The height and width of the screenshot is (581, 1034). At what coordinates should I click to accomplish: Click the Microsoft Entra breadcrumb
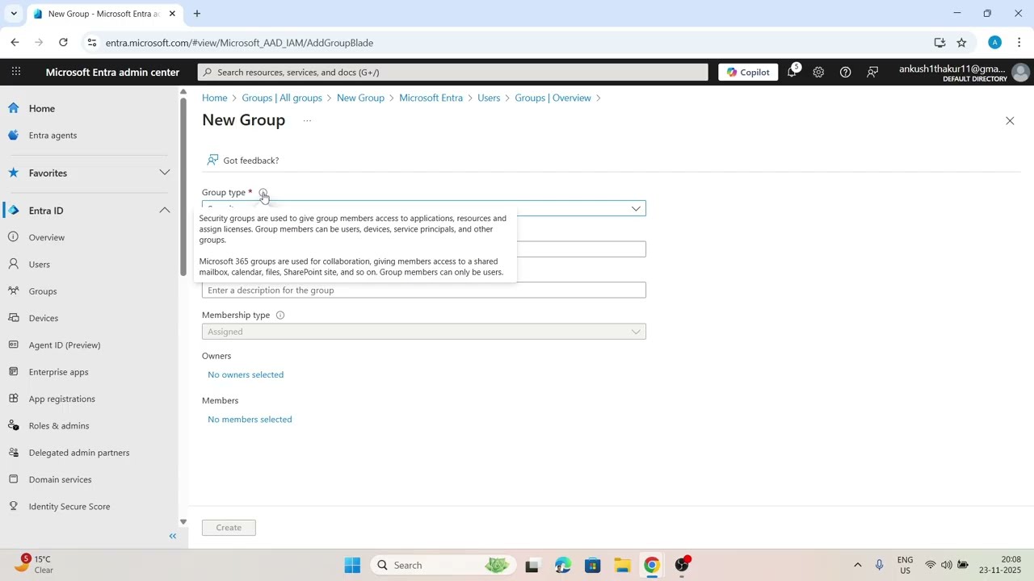(x=431, y=98)
